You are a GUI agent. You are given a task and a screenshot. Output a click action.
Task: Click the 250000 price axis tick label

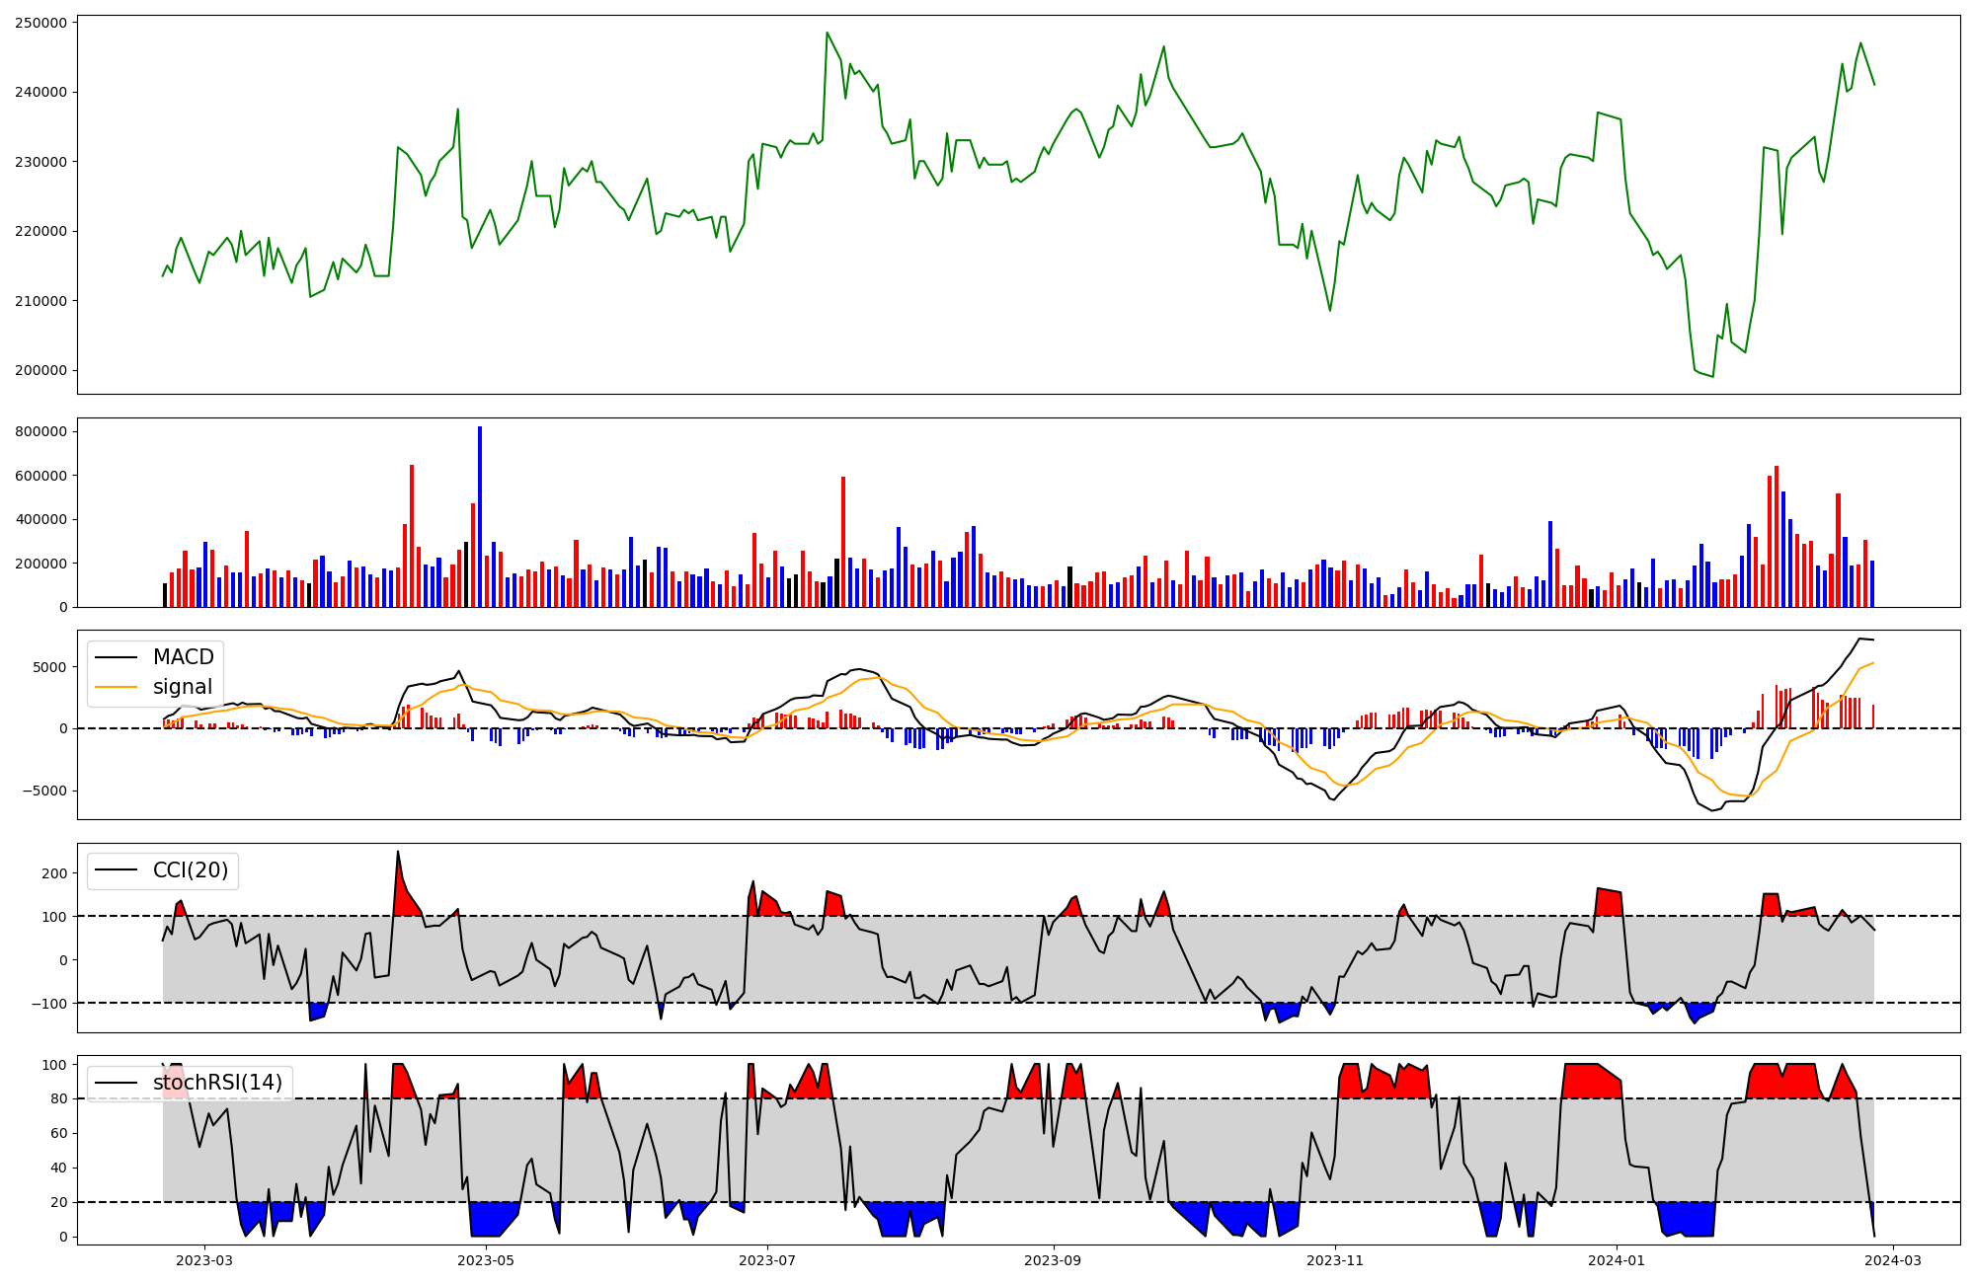click(41, 23)
